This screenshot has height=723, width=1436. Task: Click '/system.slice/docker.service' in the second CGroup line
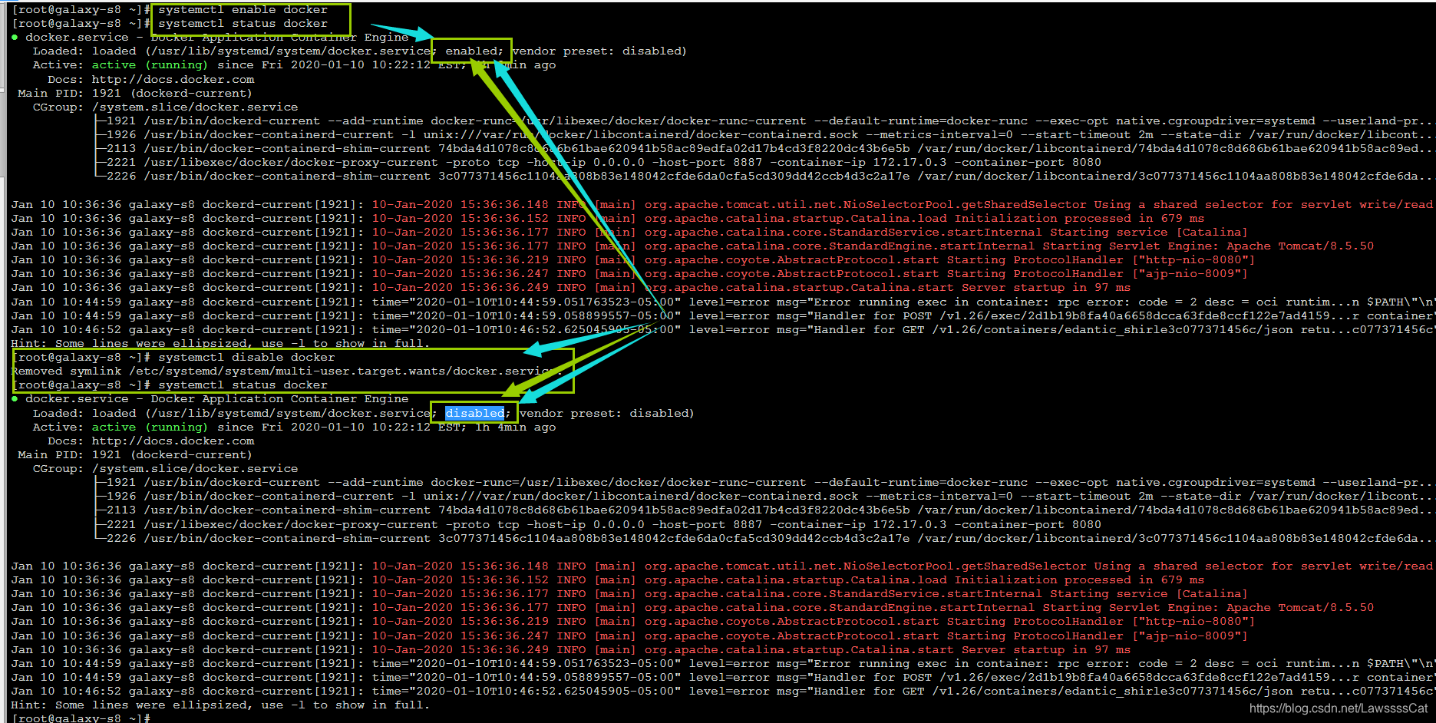point(195,469)
